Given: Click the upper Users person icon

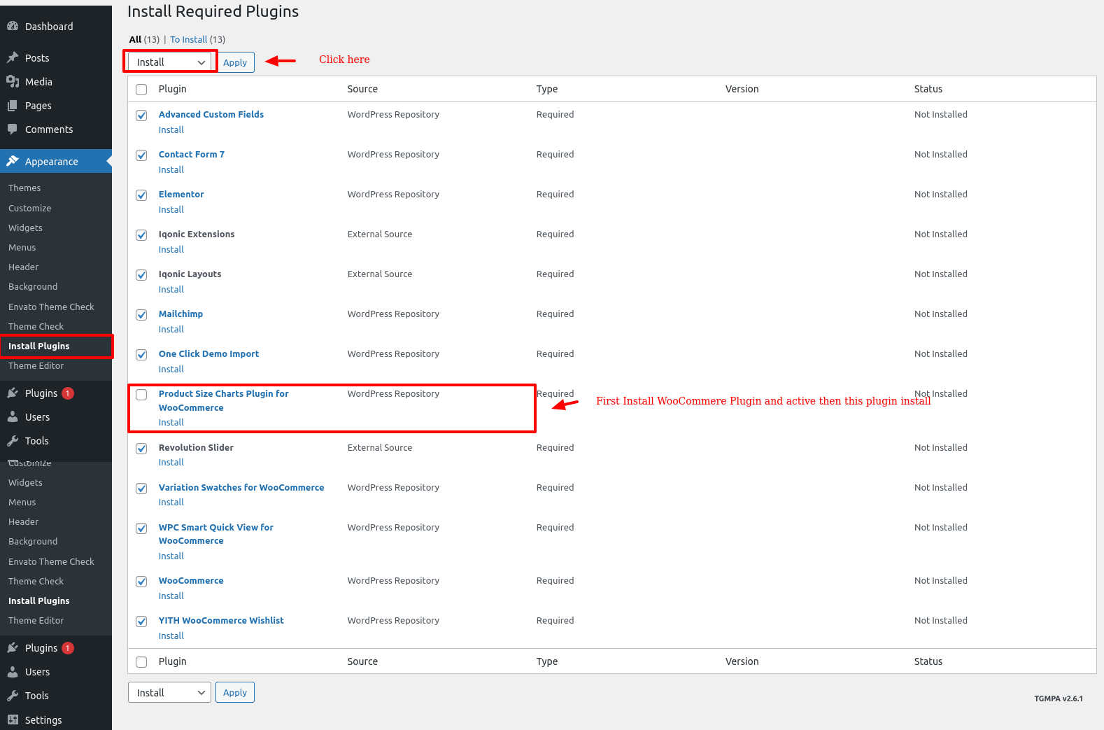Looking at the screenshot, I should coord(13,416).
